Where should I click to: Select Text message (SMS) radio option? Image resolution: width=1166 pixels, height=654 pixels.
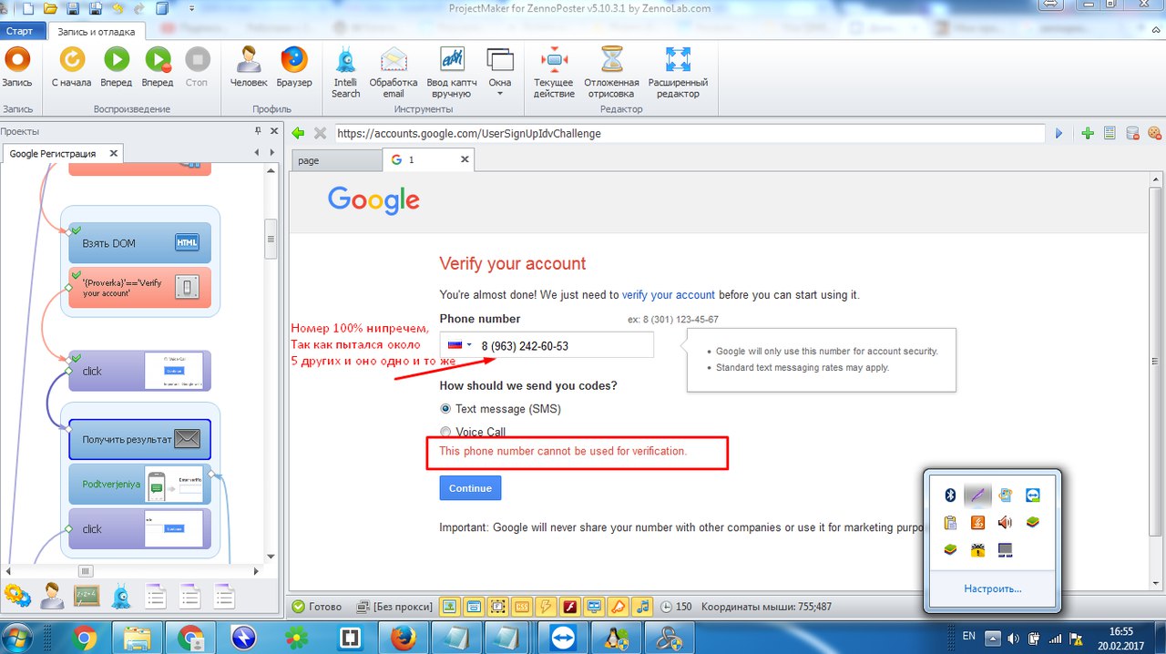pyautogui.click(x=445, y=409)
